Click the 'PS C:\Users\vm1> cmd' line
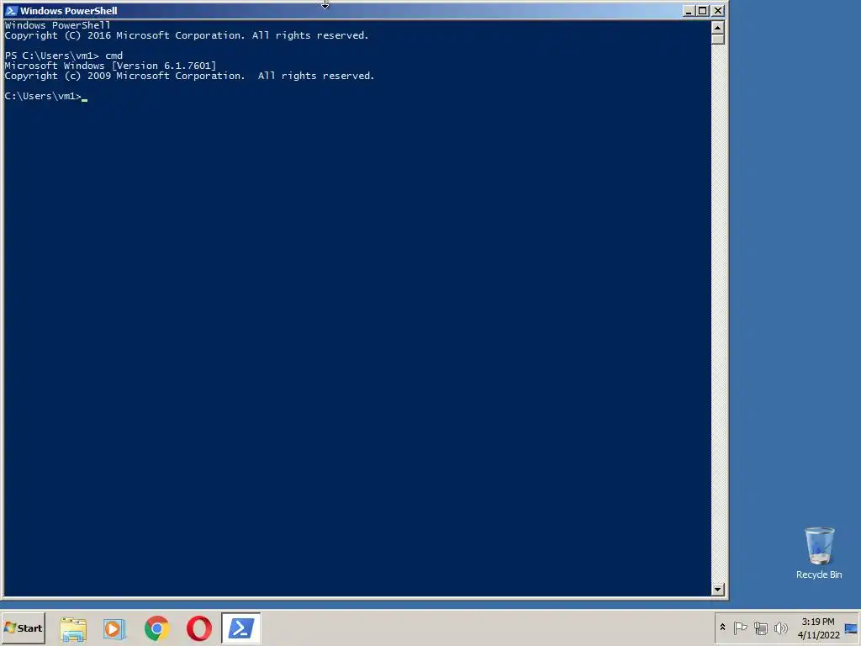Image resolution: width=861 pixels, height=646 pixels. [64, 56]
